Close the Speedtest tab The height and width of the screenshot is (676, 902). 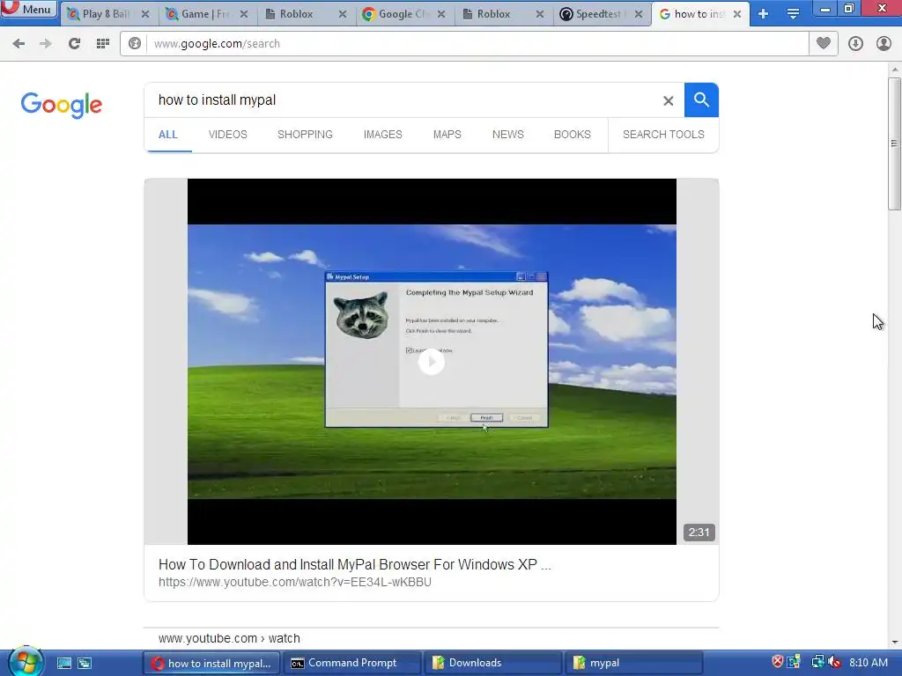pos(639,14)
